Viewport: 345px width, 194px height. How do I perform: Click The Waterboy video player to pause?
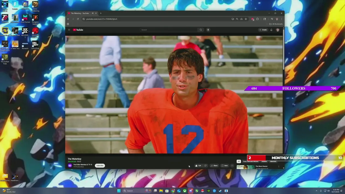point(174,94)
